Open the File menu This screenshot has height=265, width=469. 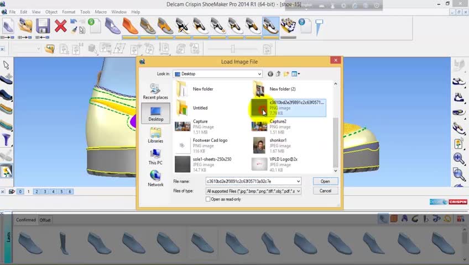tap(12, 12)
